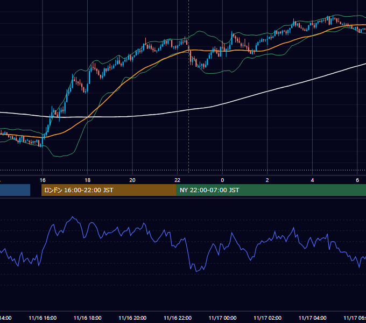
Task: Click the 11/16 20:00 time label
Action: [x=132, y=318]
